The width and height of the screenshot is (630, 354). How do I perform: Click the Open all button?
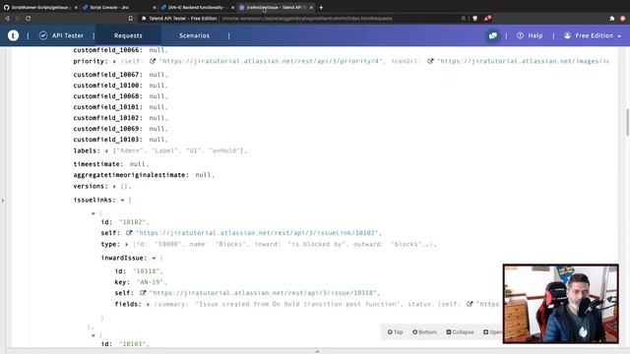tap(492, 332)
